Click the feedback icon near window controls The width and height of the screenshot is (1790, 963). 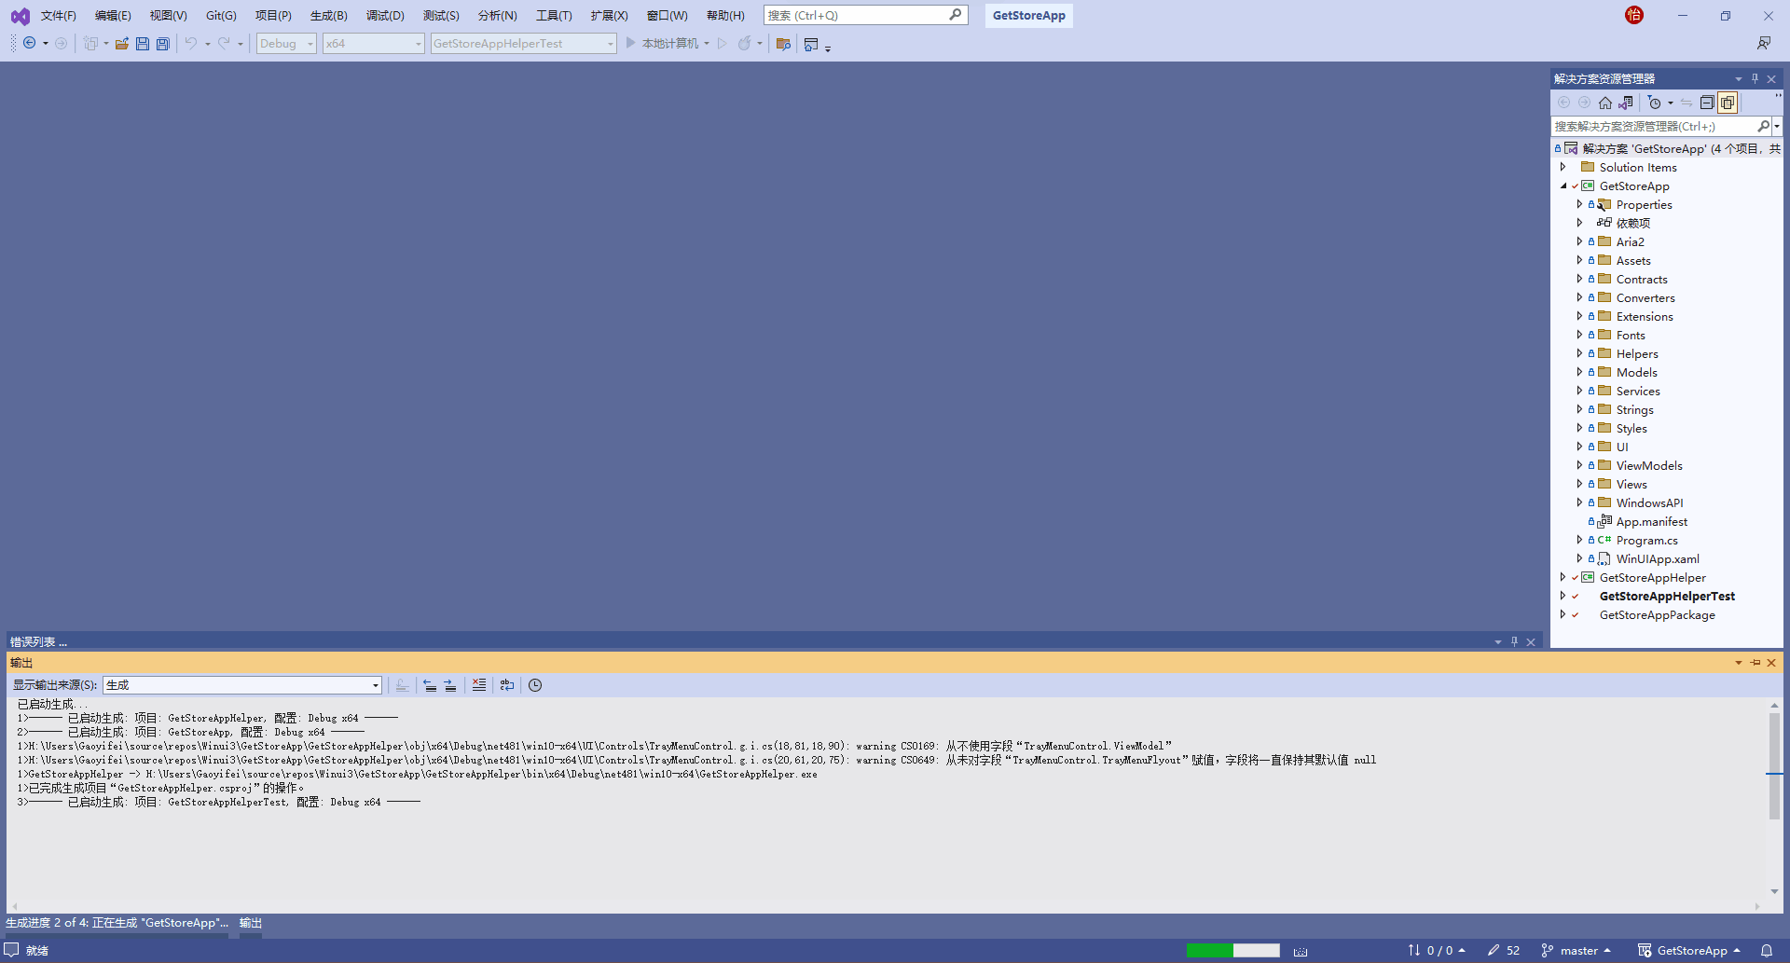click(1764, 44)
